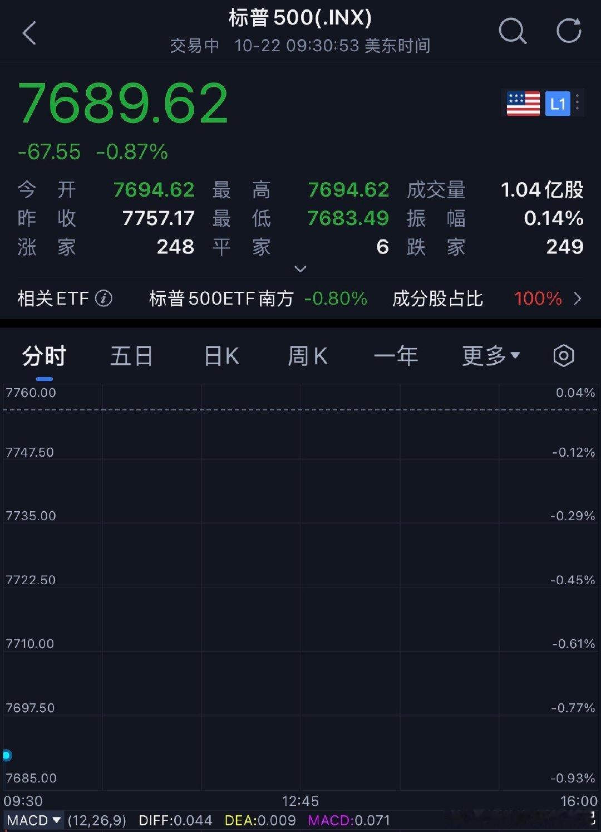Tap the 7760.00 axis label
This screenshot has width=601, height=832.
[31, 393]
